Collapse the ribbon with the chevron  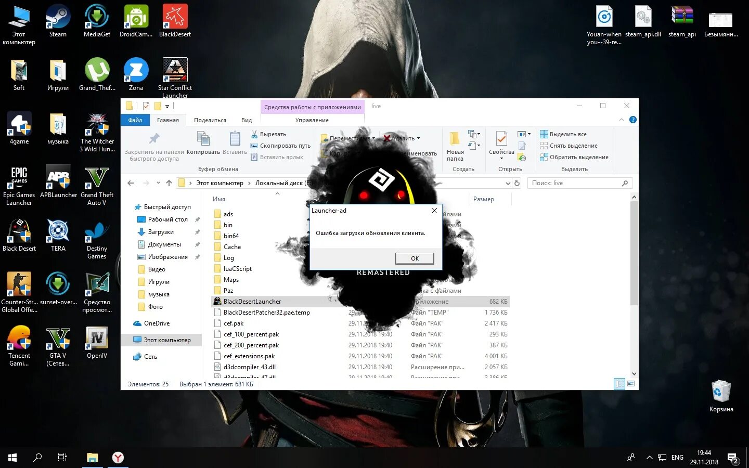click(x=621, y=120)
